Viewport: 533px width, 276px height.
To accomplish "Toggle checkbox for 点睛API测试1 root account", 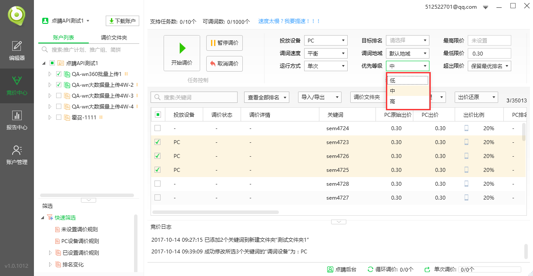I will pyautogui.click(x=52, y=63).
